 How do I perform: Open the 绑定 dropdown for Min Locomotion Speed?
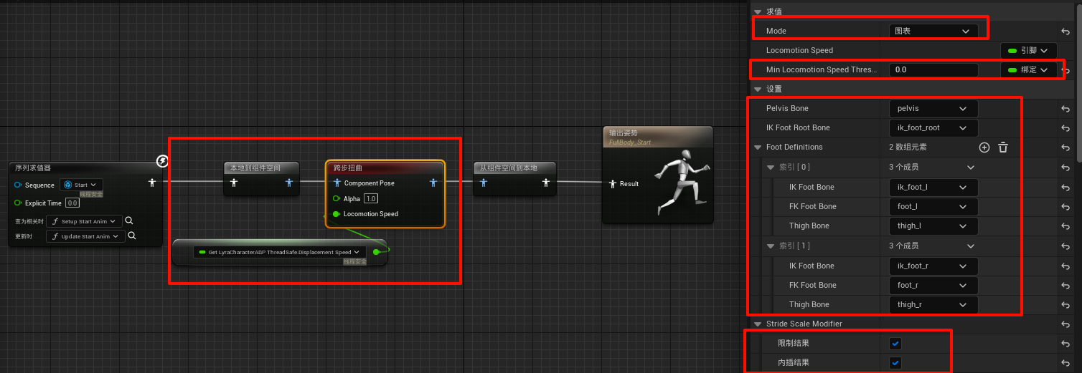point(1029,70)
